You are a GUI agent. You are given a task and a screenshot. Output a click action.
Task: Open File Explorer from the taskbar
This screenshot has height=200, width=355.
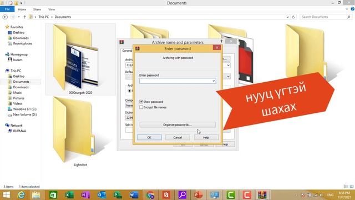pos(36,195)
